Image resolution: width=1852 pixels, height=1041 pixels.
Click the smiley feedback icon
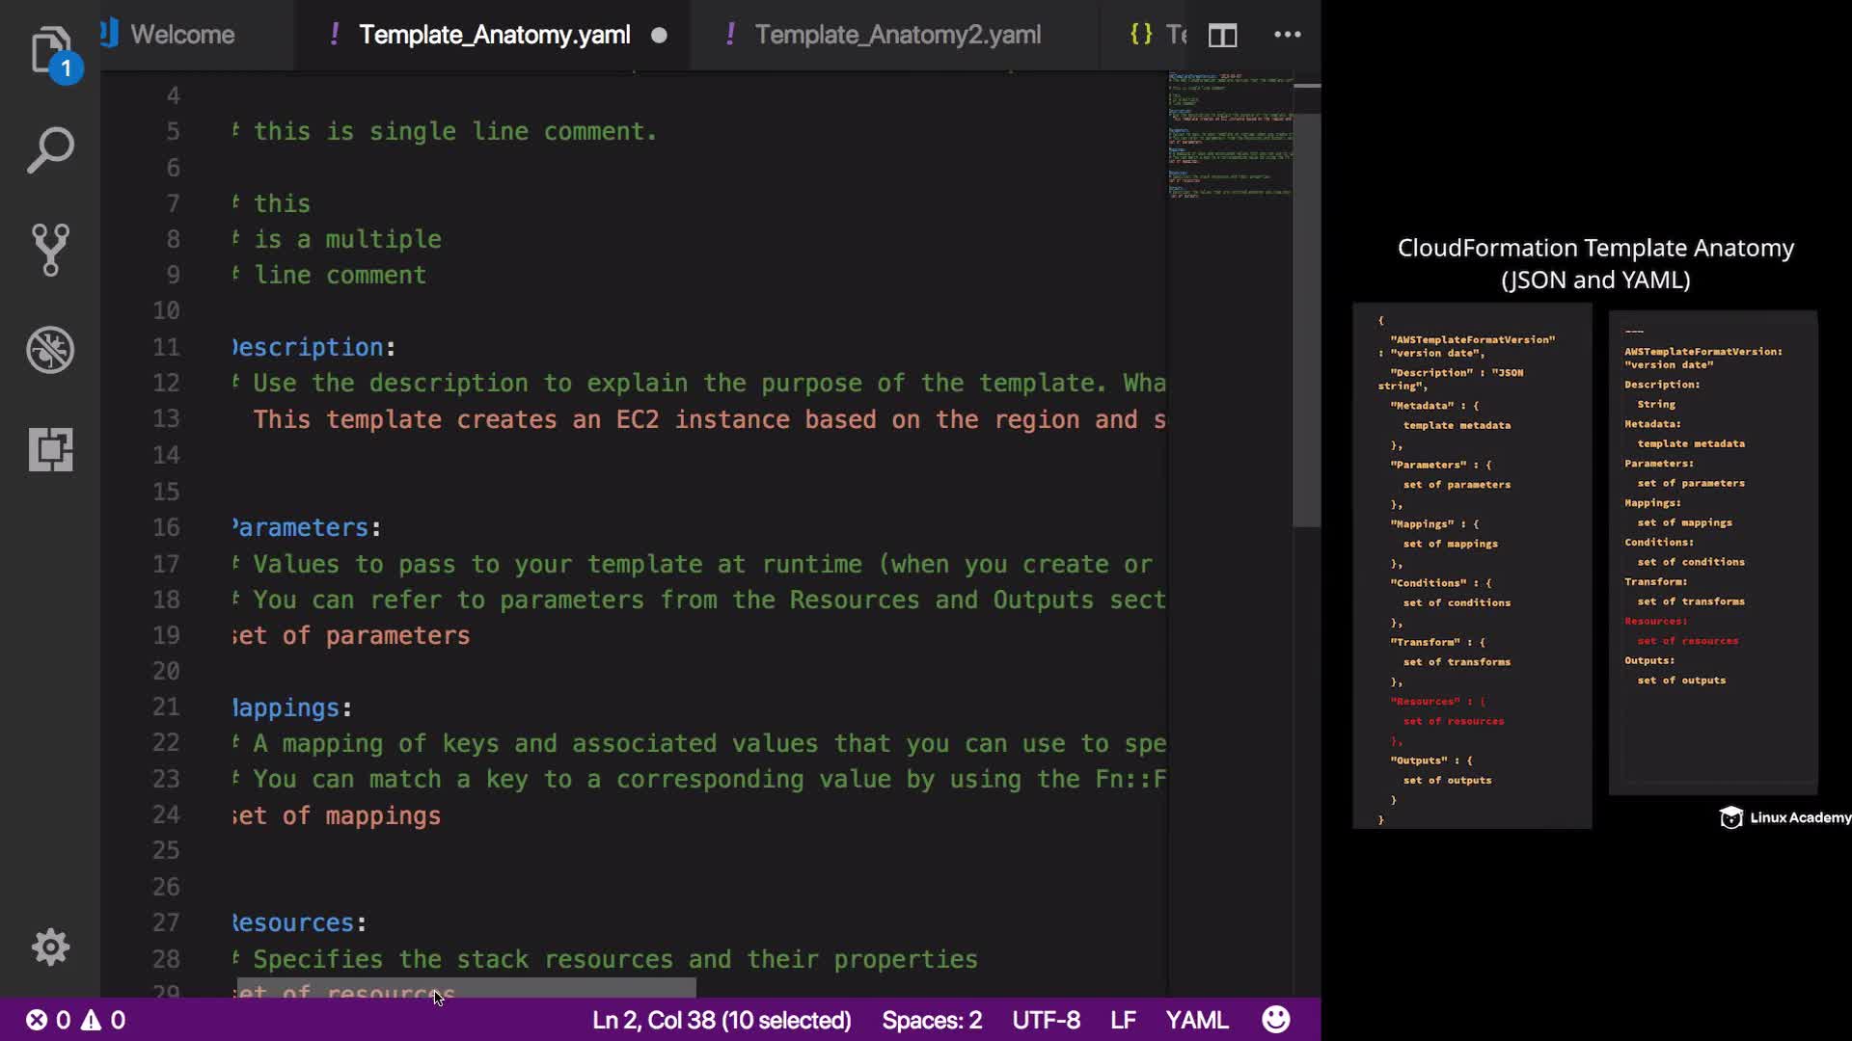1275,1020
